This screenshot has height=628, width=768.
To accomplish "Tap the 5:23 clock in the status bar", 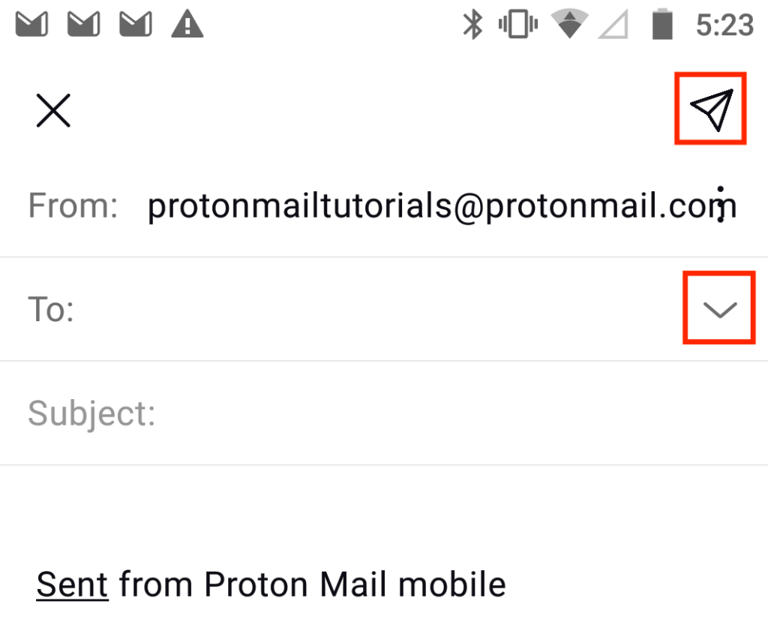I will point(725,25).
